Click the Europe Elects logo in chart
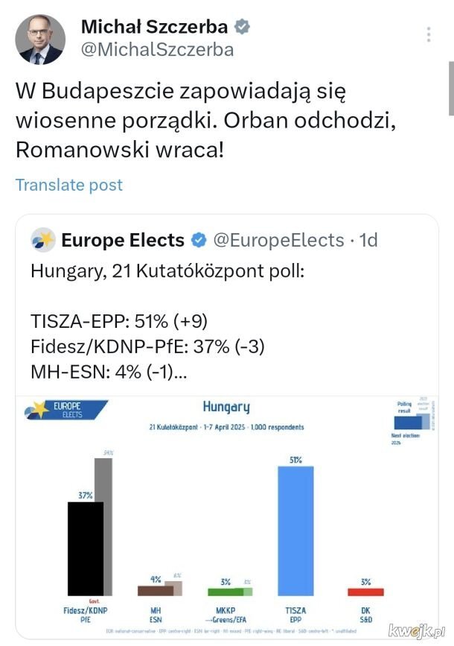Screen dimensions: 454x646 click(65, 410)
